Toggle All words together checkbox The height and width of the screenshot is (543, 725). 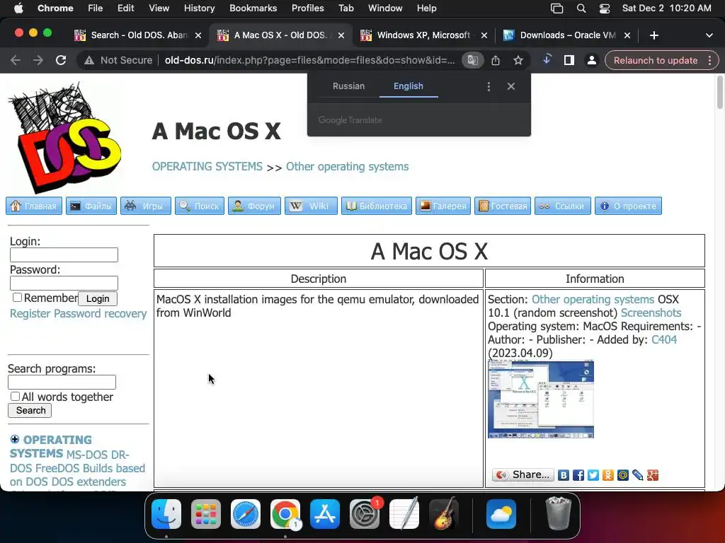pos(15,397)
